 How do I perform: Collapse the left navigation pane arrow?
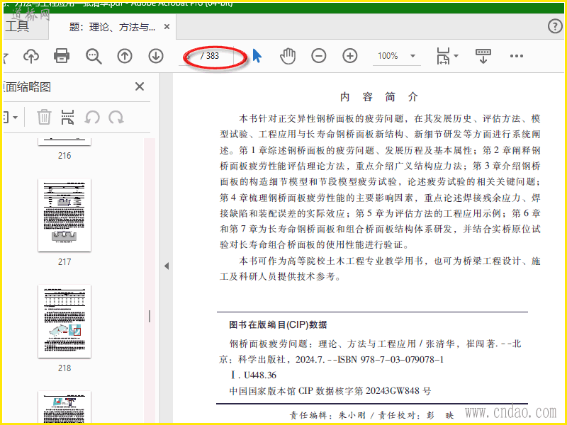coord(167,266)
